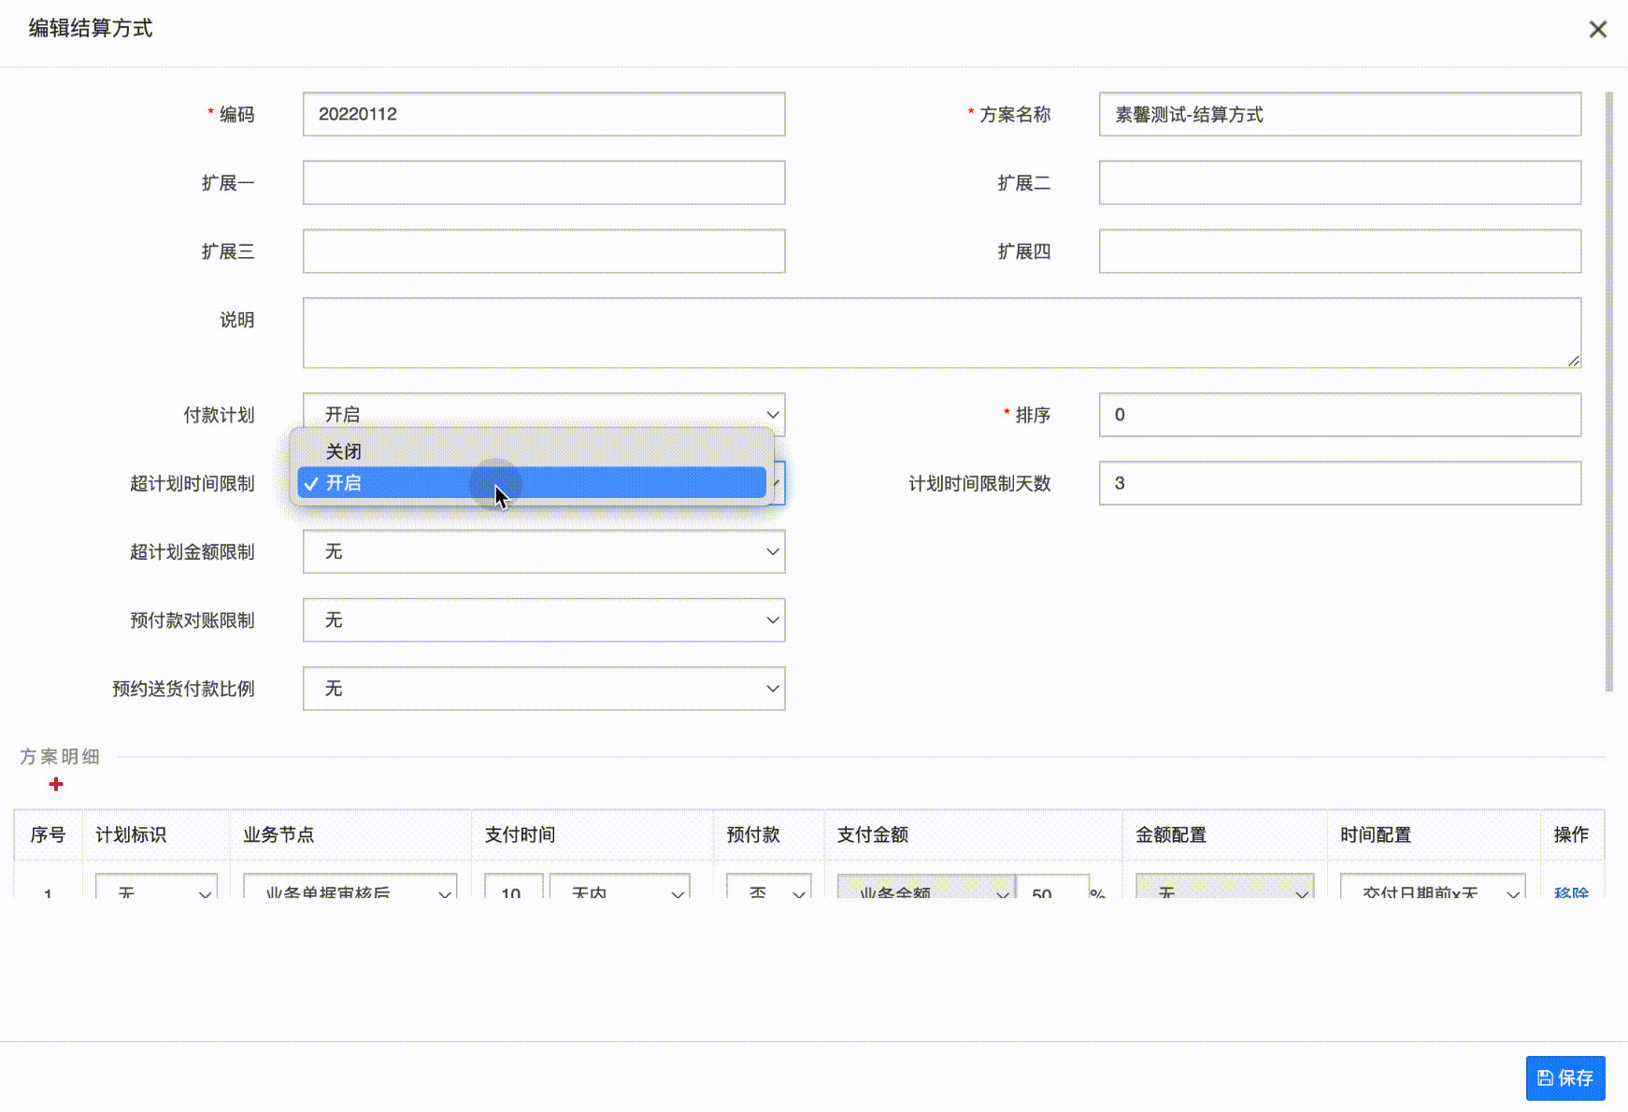1628x1112 pixels.
Task: Click the 编码 input field
Action: click(x=543, y=114)
